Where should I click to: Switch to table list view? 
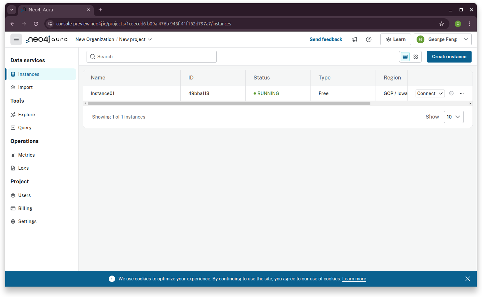point(405,57)
